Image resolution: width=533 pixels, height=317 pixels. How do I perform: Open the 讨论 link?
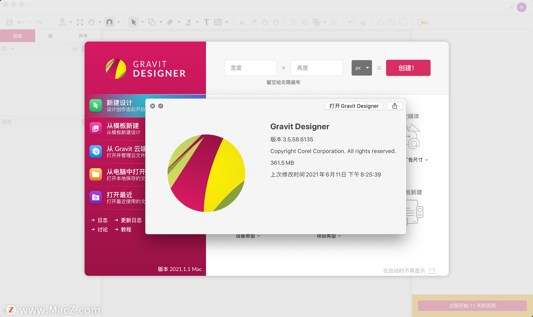click(x=99, y=229)
